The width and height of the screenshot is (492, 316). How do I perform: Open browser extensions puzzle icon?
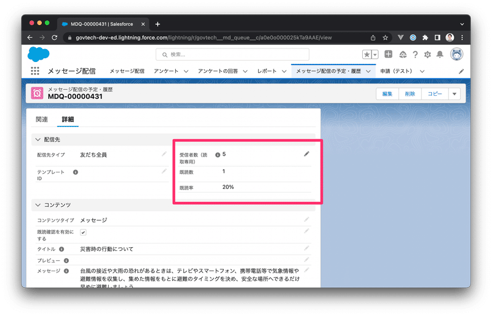tap(425, 37)
